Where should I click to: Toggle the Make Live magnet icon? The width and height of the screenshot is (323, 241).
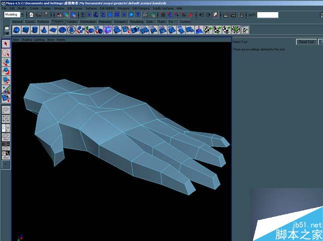point(191,14)
